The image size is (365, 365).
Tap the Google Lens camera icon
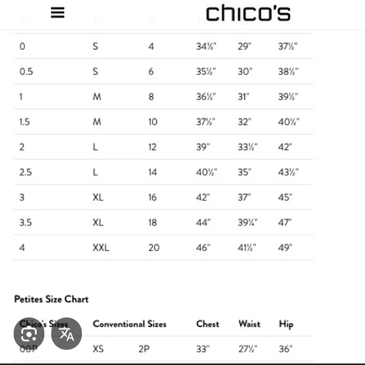click(29, 334)
